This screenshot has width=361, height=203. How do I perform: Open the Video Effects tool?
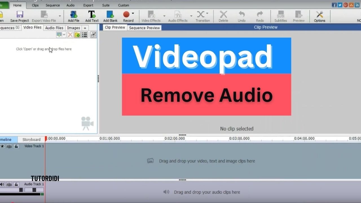click(151, 16)
